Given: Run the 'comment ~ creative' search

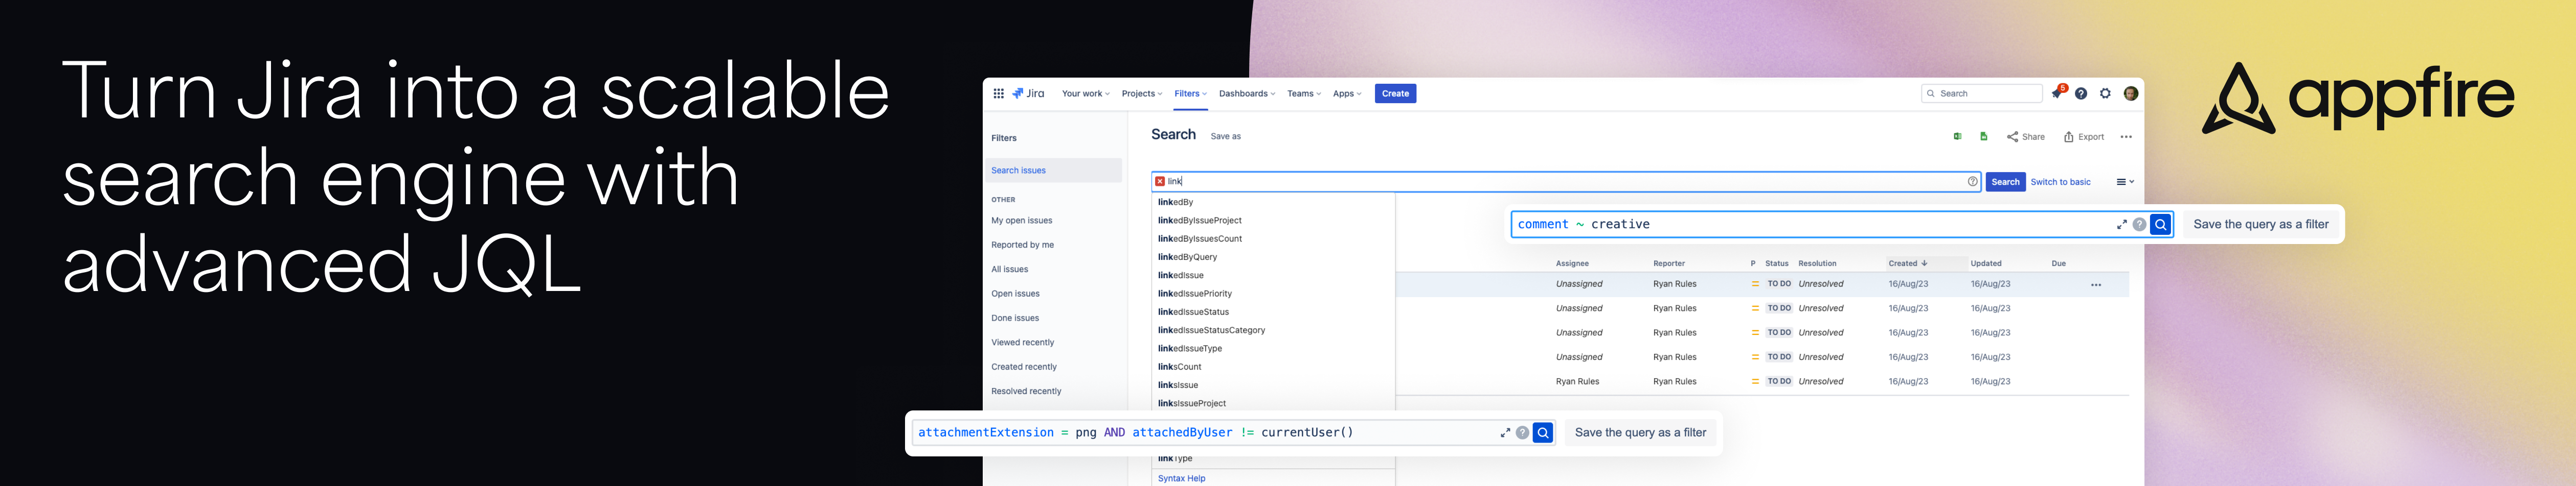Looking at the screenshot, I should click(2160, 225).
